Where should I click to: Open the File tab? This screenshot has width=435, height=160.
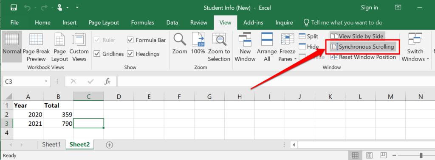tap(14, 23)
